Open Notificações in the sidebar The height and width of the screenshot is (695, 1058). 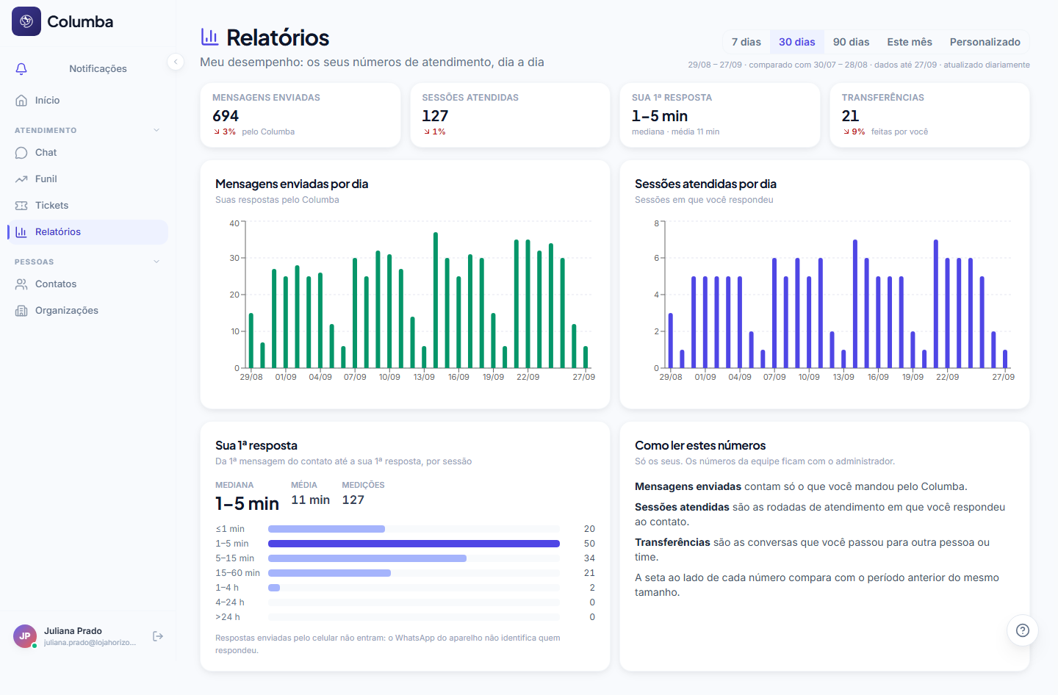coord(88,68)
